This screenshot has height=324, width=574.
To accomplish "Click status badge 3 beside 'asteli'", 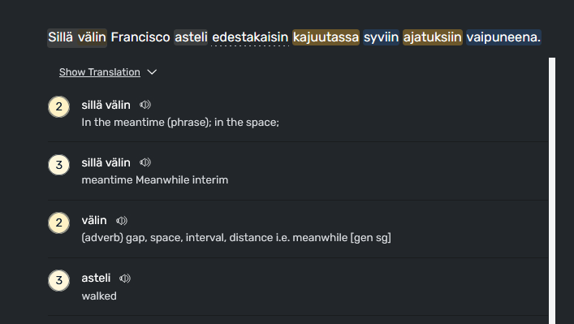I will tap(59, 280).
